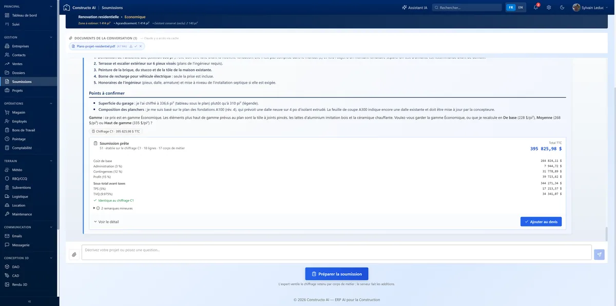Select Soumissions in the sidebar
This screenshot has height=306, width=616.
click(x=29, y=82)
